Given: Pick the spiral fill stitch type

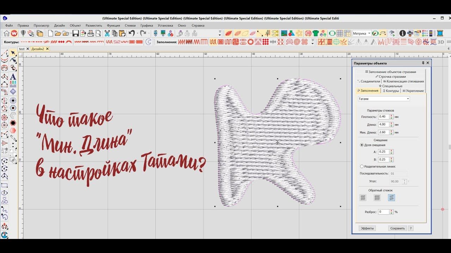Looking at the screenshot, I should pos(297,42).
